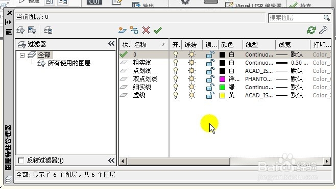Viewport: 336px width, 189px height.
Task: Sort by 颜色 column header
Action: tap(230, 45)
